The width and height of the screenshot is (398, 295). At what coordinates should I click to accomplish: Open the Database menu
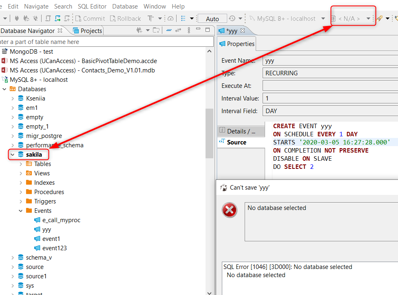pyautogui.click(x=125, y=7)
